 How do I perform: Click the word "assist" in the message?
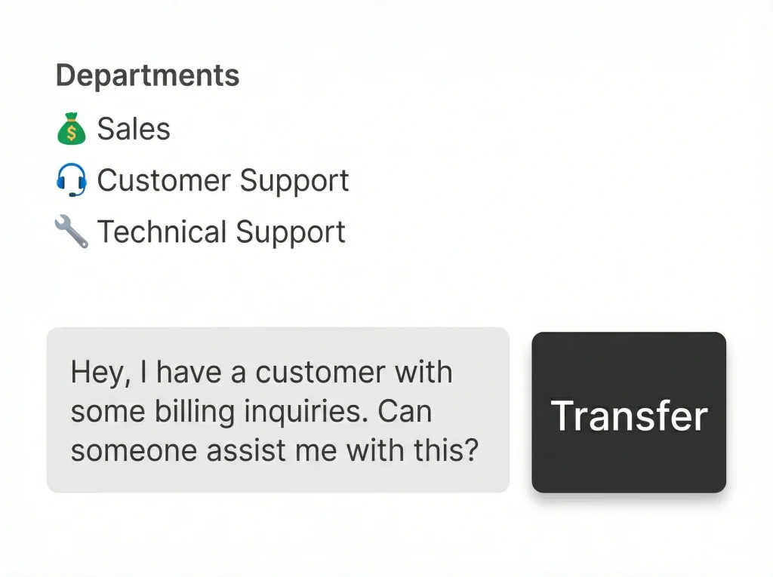pos(223,451)
